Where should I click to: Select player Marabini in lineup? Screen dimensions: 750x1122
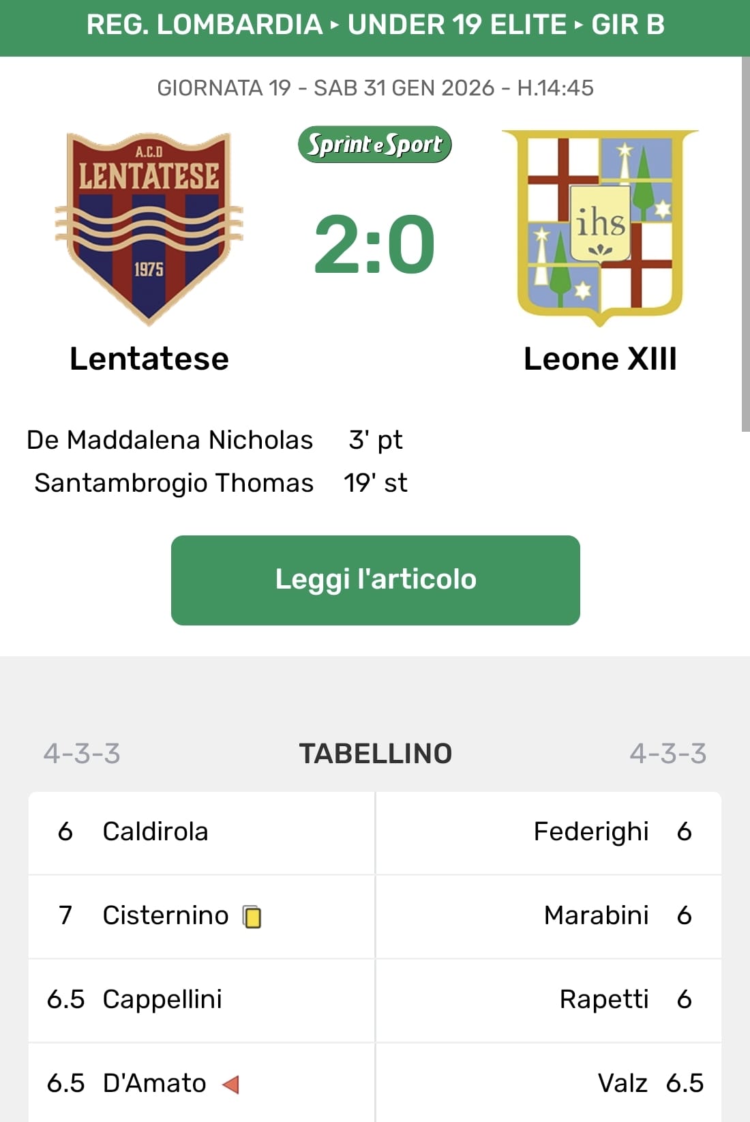pyautogui.click(x=596, y=915)
